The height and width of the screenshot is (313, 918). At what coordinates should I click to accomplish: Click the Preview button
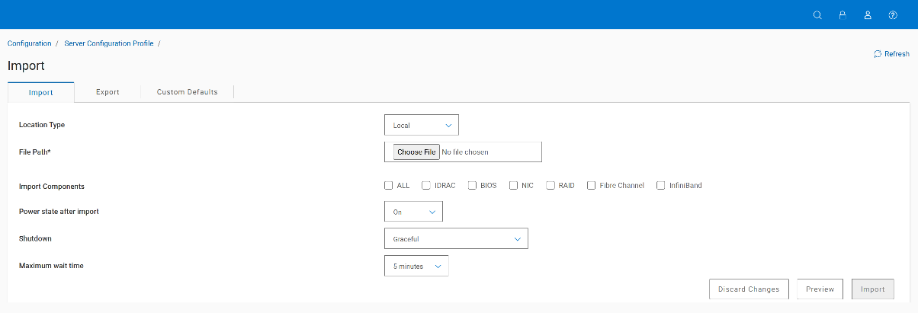[x=820, y=289]
